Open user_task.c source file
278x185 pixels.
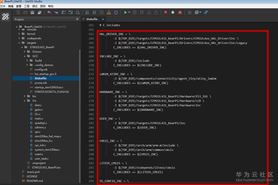(x=41, y=158)
